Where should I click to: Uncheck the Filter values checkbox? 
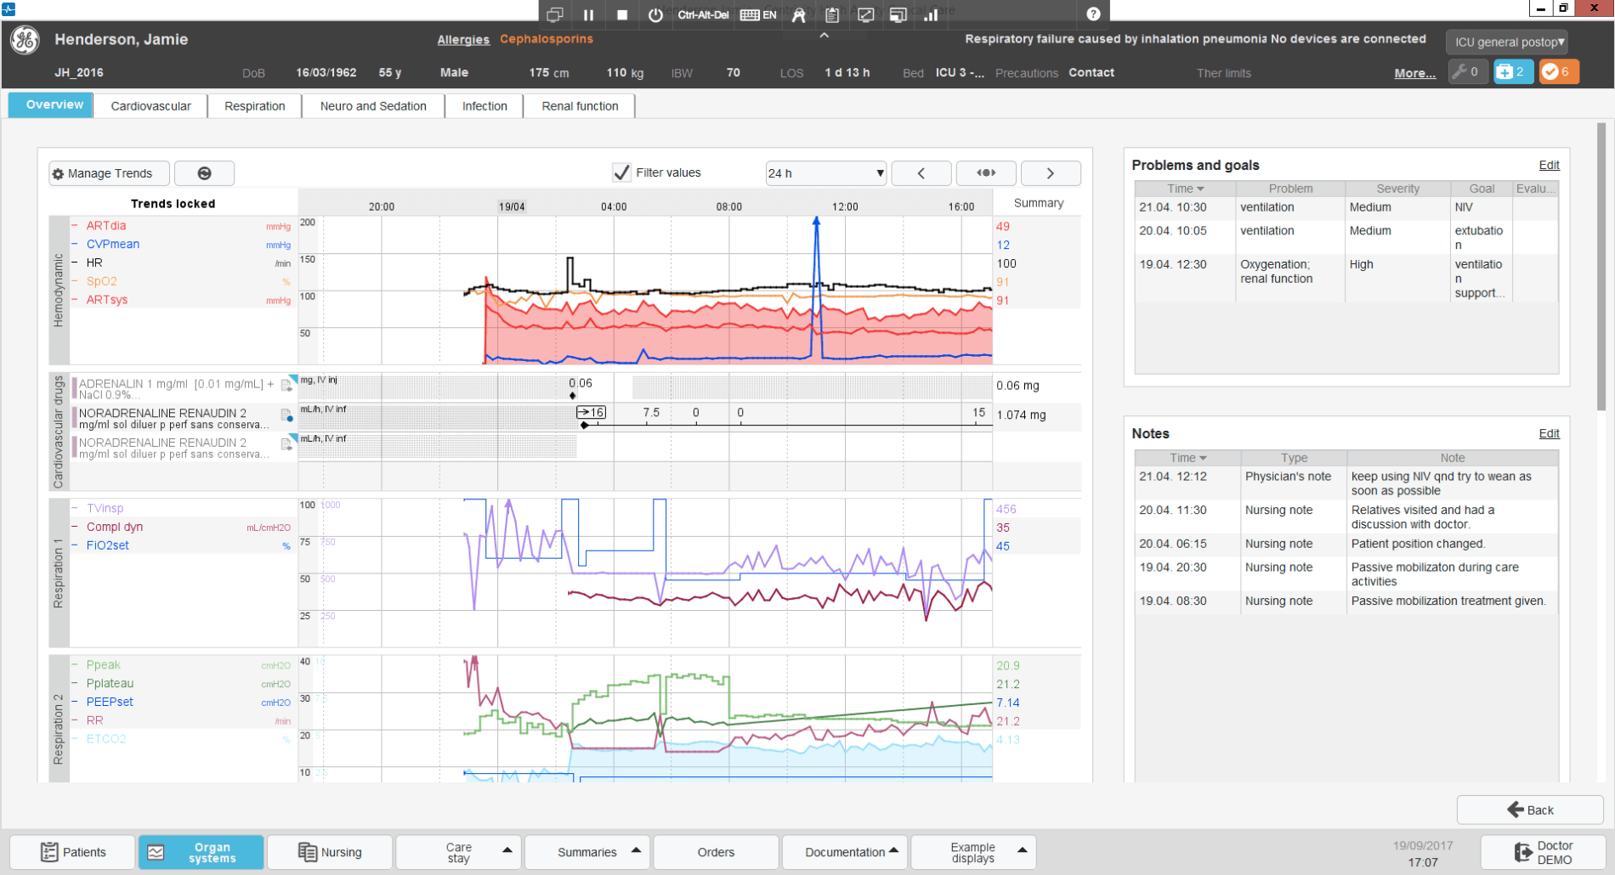click(621, 172)
